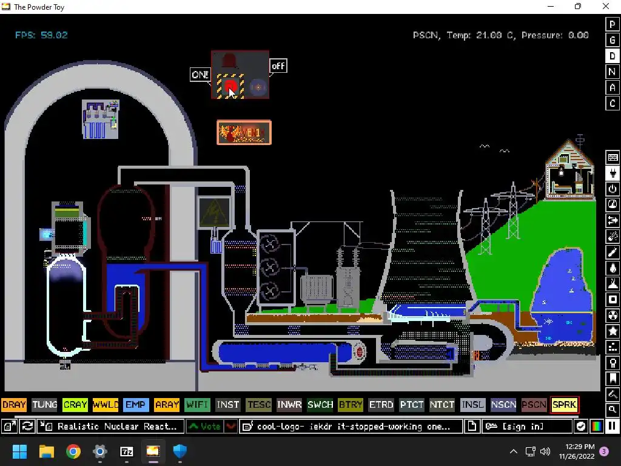Image resolution: width=621 pixels, height=466 pixels.
Task: Select the INST element
Action: coord(228,405)
